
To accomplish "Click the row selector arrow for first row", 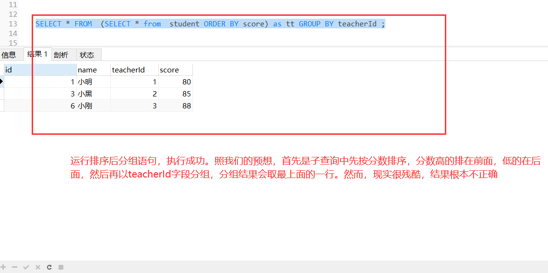I will (x=2, y=82).
